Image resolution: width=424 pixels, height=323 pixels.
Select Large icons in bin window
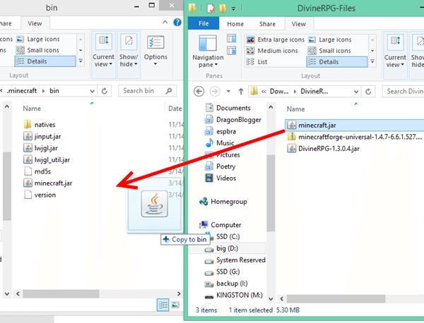[38, 39]
